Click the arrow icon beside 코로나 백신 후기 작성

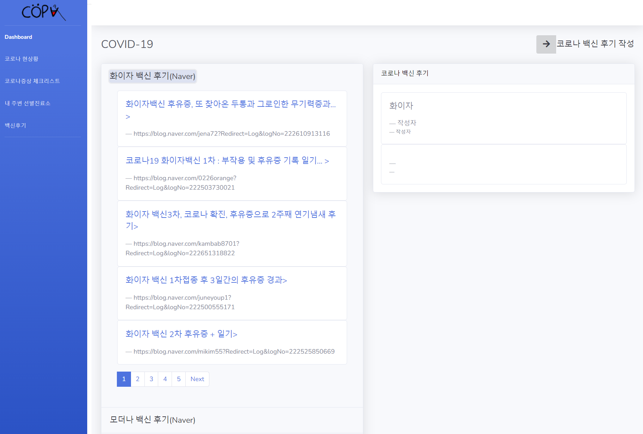(x=546, y=44)
